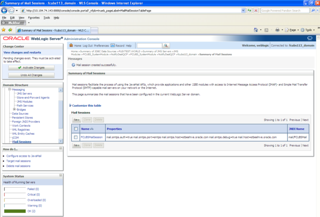Click the Activate Changes button

coord(31,68)
